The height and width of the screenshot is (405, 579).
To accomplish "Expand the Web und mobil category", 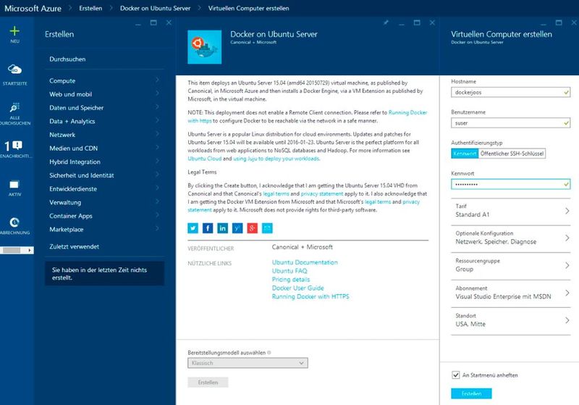I will 104,94.
